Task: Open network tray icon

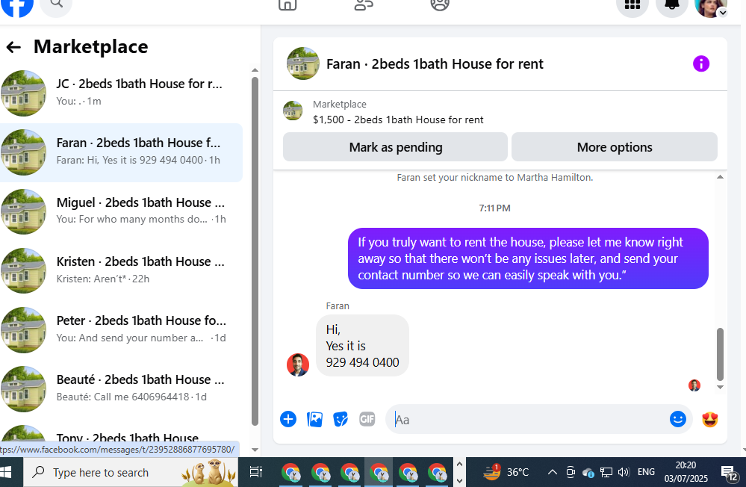Action: click(606, 472)
